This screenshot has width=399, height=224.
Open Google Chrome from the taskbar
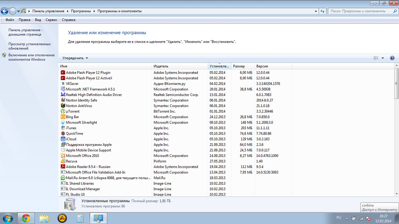(26, 218)
